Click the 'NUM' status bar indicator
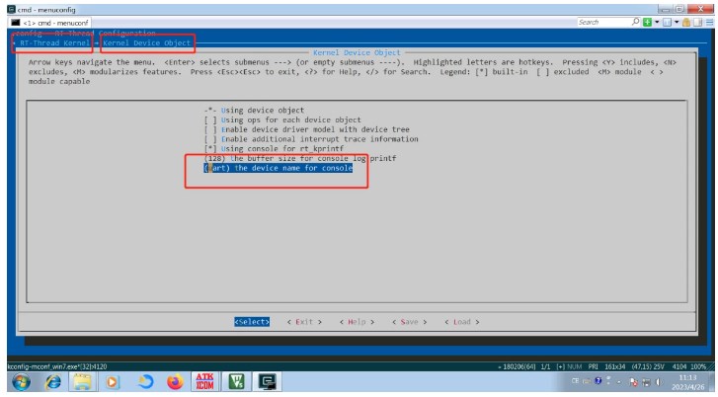The width and height of the screenshot is (718, 397). (574, 366)
